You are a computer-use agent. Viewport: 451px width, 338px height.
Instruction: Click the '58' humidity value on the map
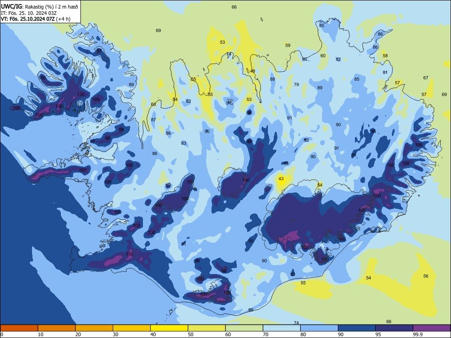(x=385, y=56)
